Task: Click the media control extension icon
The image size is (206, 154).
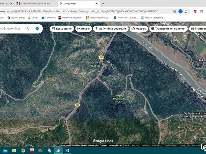Action: click(202, 11)
